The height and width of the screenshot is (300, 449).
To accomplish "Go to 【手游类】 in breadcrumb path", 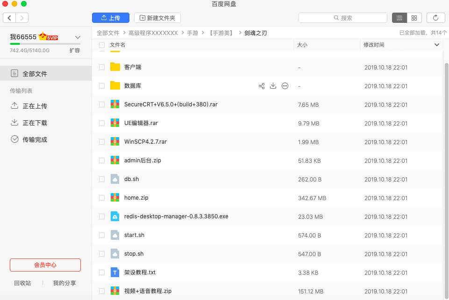I will click(x=221, y=33).
